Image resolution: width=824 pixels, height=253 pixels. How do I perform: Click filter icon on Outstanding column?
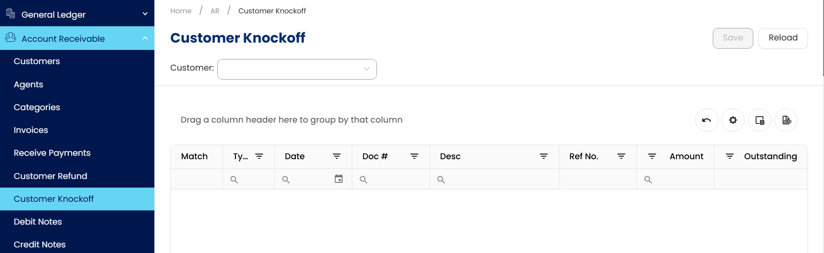click(730, 156)
